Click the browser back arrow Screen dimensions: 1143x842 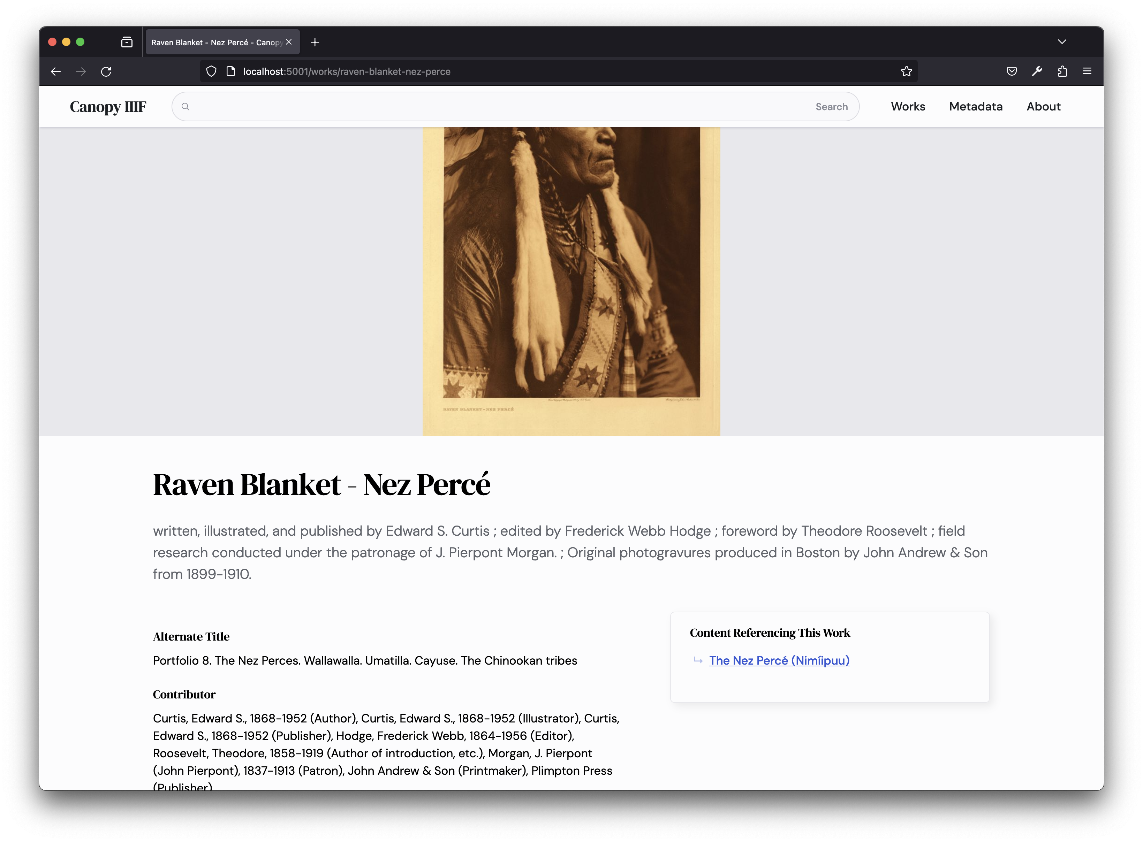[x=55, y=71]
